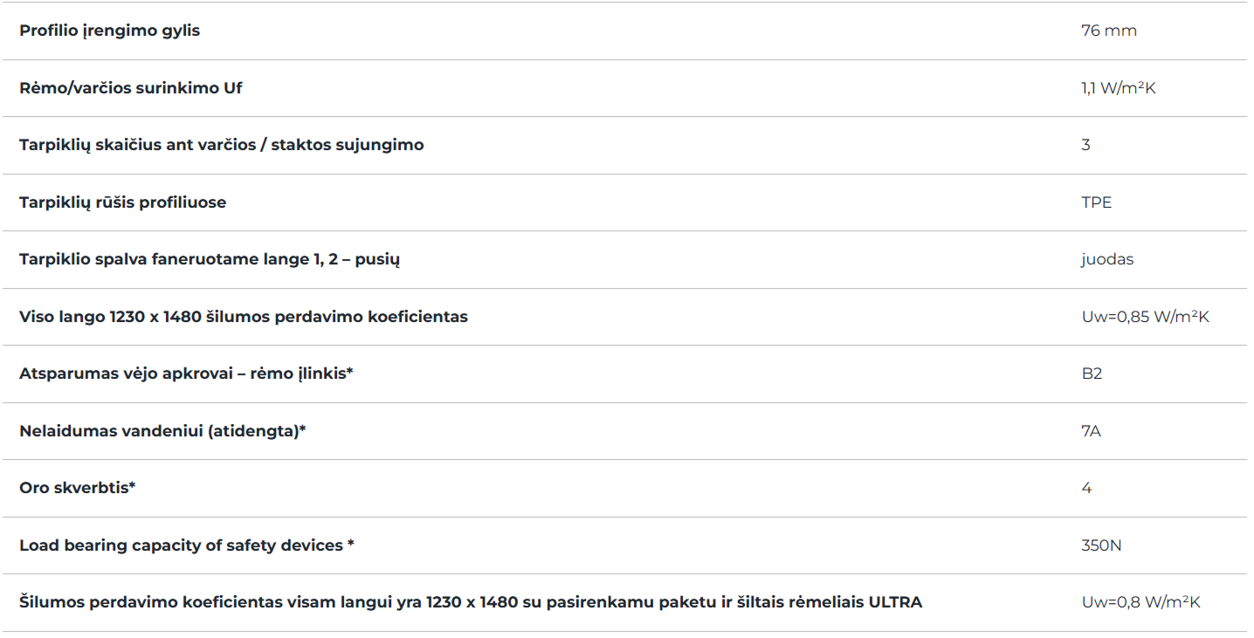Click the 'Oro skverbtis' row label

pos(77,488)
